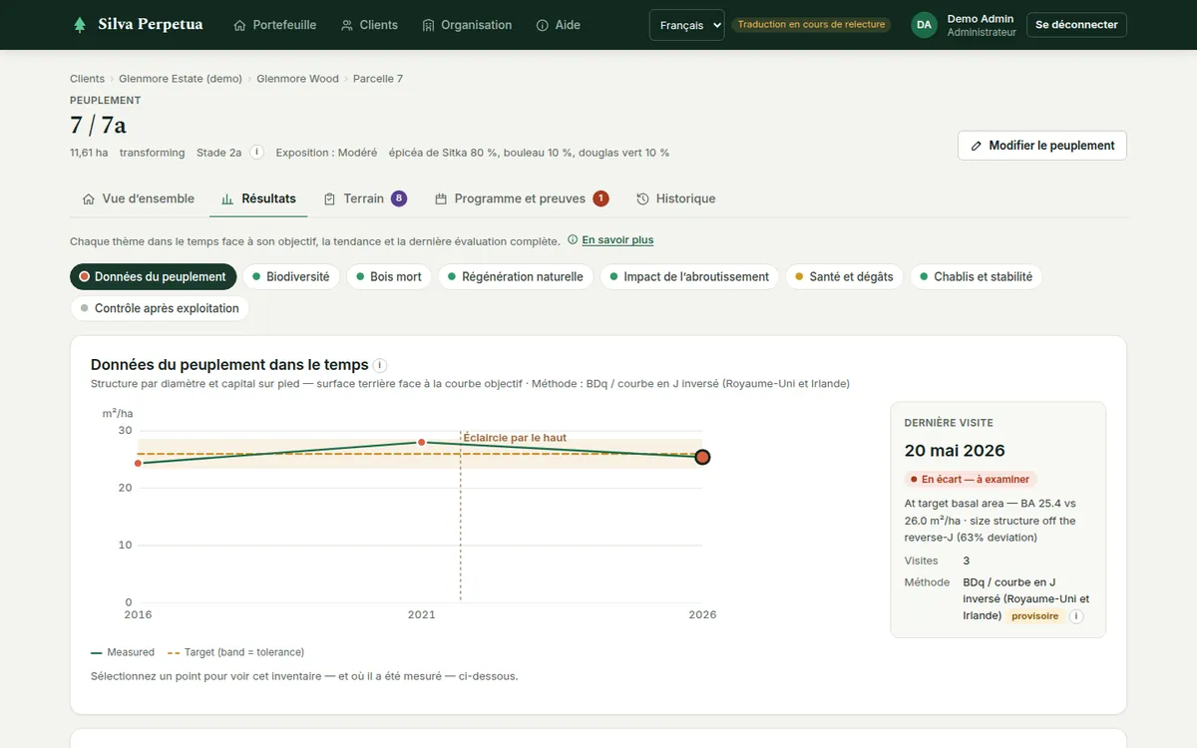Select the 2016 data point on chart
1197x748 pixels.
138,463
